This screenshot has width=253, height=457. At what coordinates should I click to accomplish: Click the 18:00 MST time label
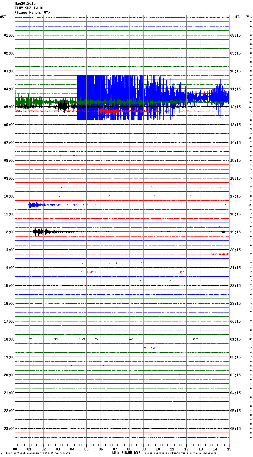9,339
